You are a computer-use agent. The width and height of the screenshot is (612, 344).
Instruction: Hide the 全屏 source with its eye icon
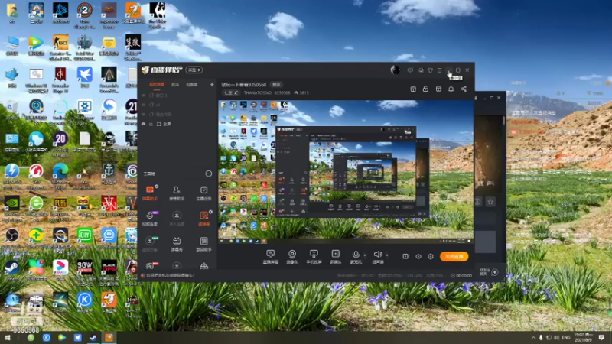click(143, 124)
